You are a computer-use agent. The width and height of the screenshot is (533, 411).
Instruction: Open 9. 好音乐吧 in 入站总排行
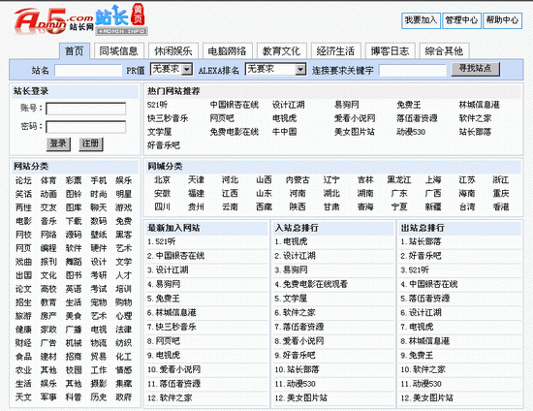tap(295, 355)
